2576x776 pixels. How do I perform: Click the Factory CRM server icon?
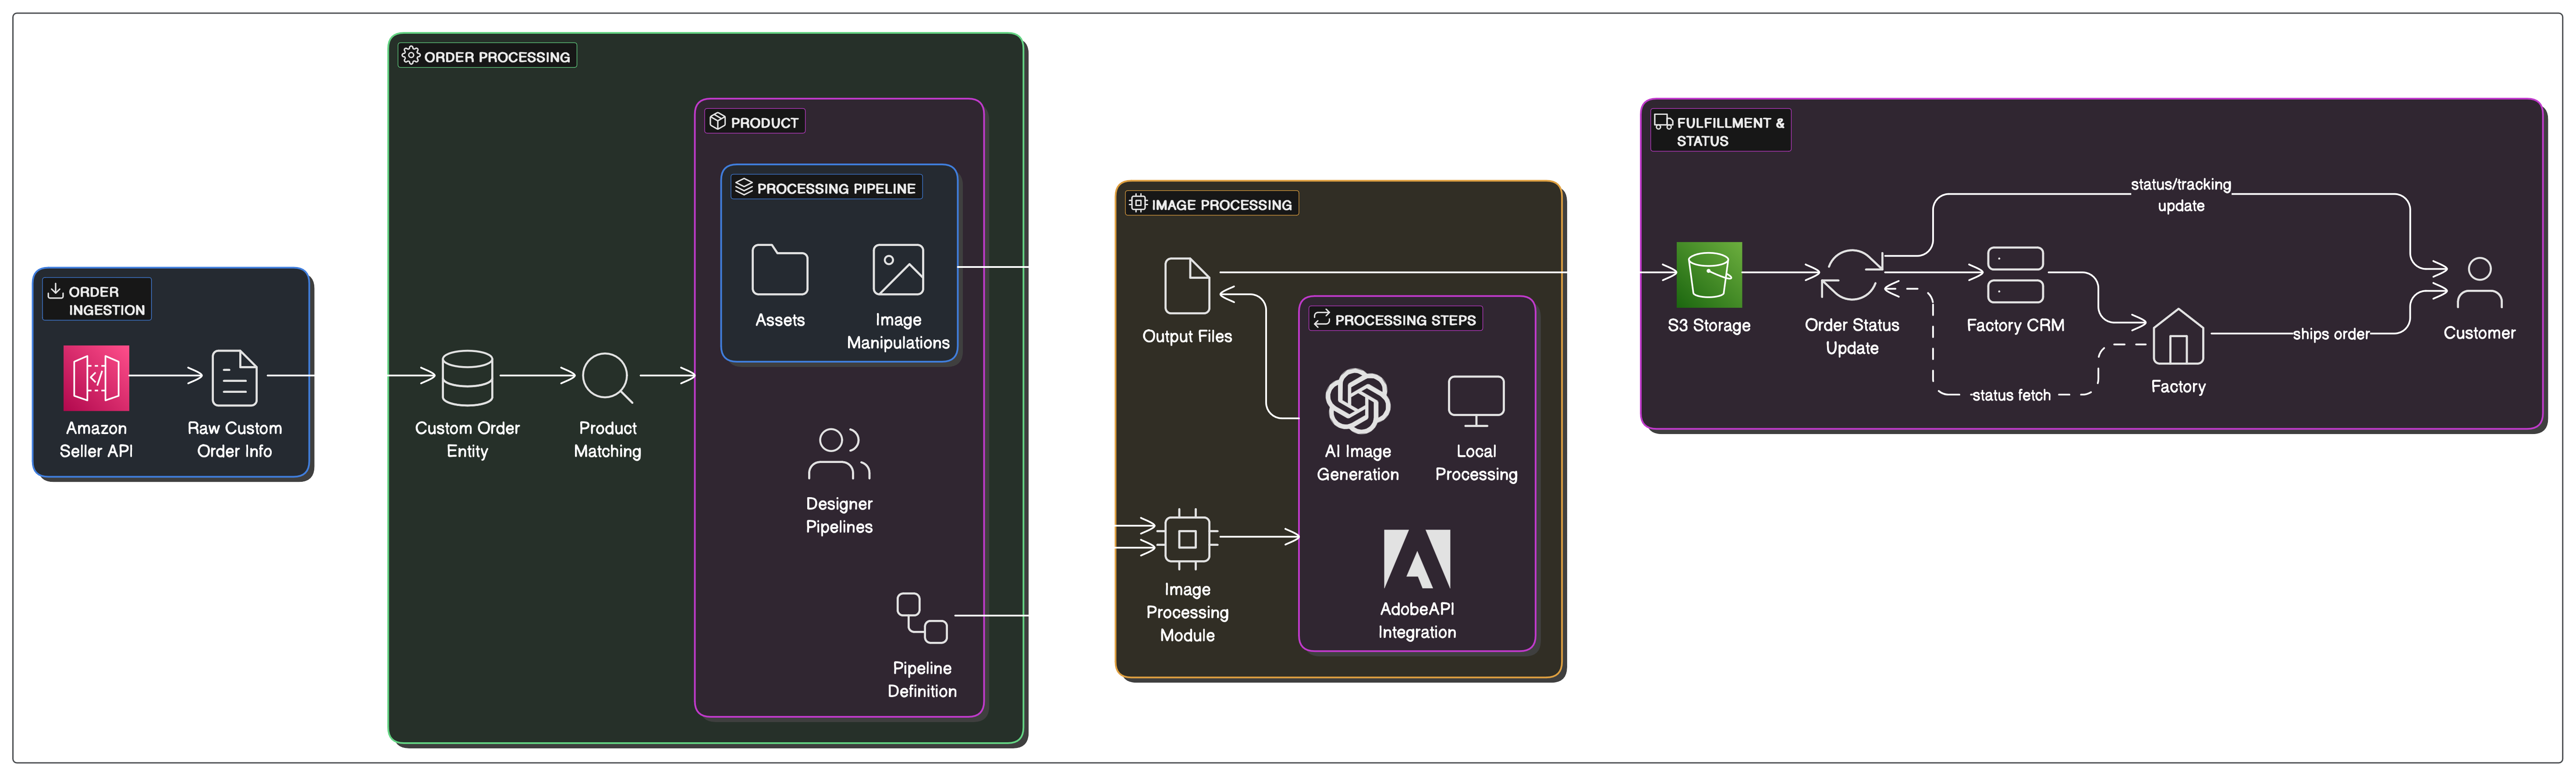(2015, 275)
